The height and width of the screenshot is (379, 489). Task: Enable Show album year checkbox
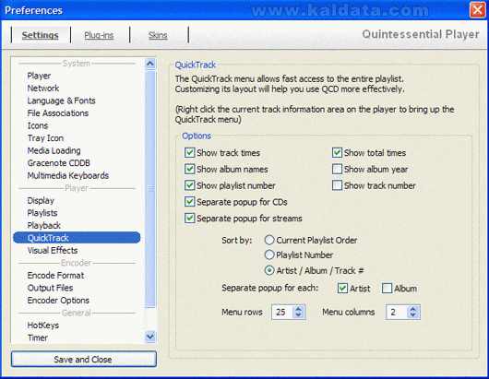tap(337, 169)
